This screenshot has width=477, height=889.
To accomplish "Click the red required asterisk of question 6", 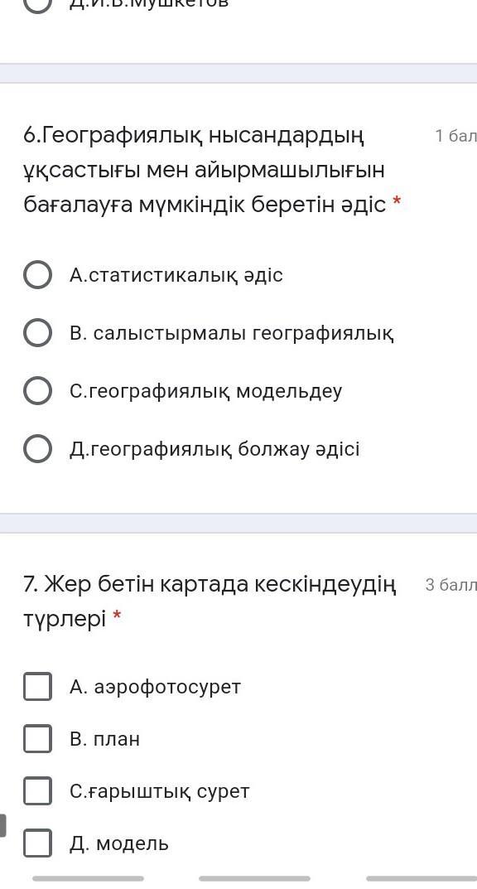I will 397,202.
